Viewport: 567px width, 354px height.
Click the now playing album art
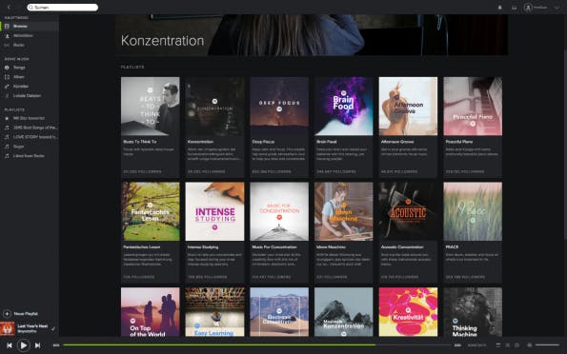coord(8,328)
